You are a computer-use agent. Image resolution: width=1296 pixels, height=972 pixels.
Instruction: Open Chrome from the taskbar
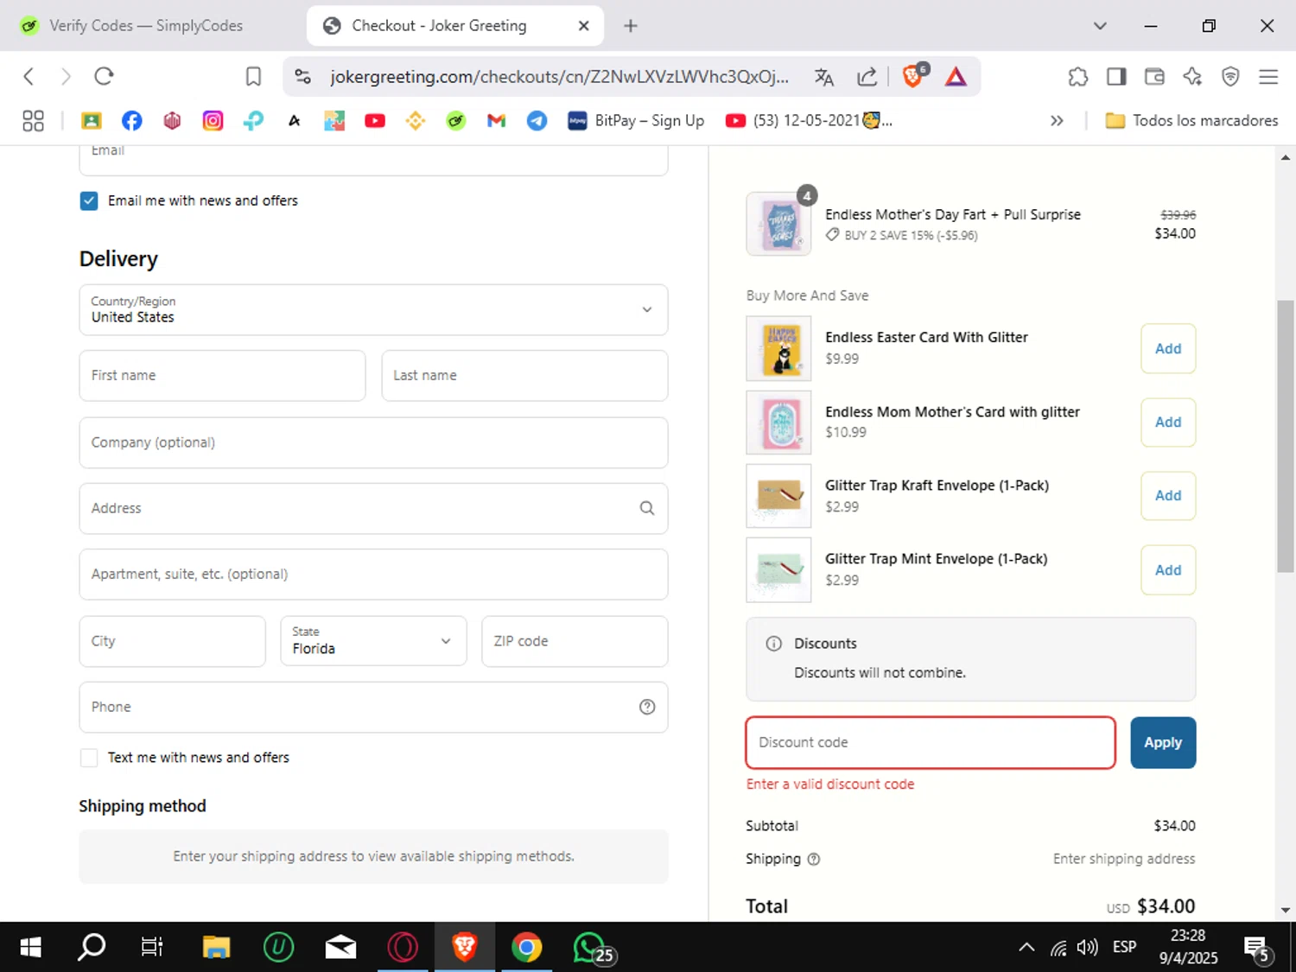(x=526, y=948)
